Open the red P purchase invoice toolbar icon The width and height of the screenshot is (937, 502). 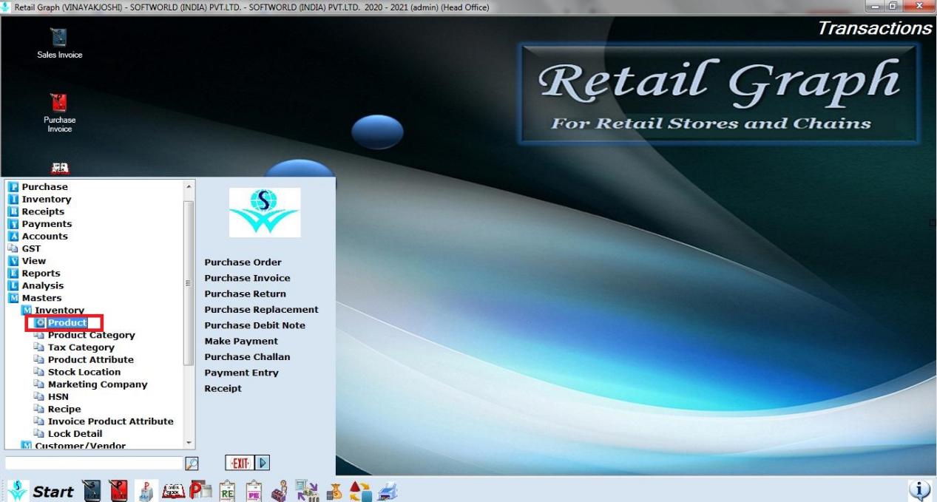(x=117, y=490)
